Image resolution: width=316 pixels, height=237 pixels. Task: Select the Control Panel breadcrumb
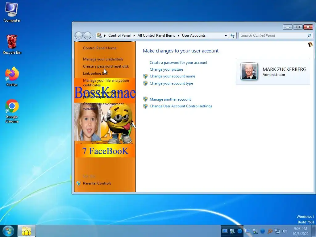(x=119, y=35)
